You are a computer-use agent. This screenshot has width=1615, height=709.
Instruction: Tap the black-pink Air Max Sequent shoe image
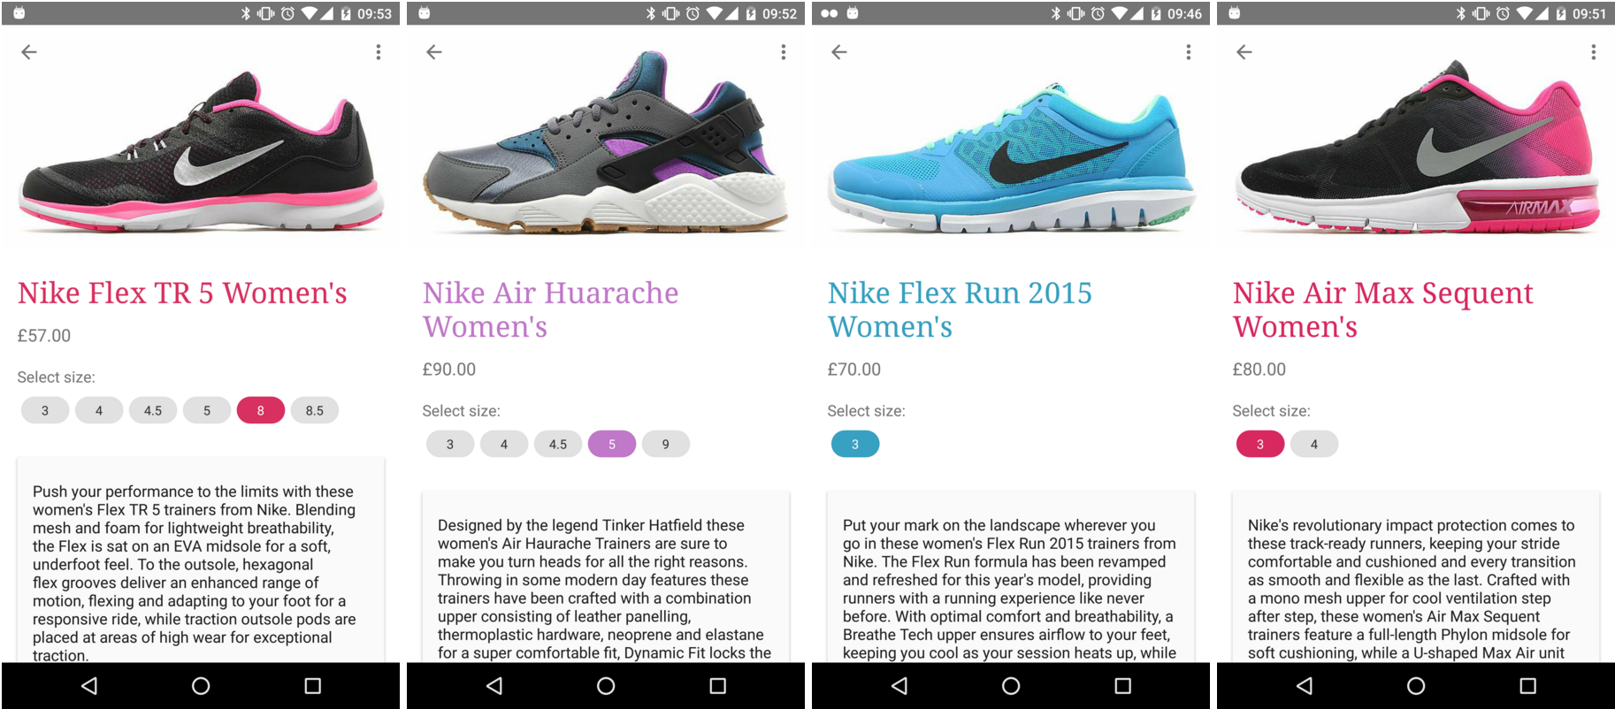pyautogui.click(x=1416, y=146)
